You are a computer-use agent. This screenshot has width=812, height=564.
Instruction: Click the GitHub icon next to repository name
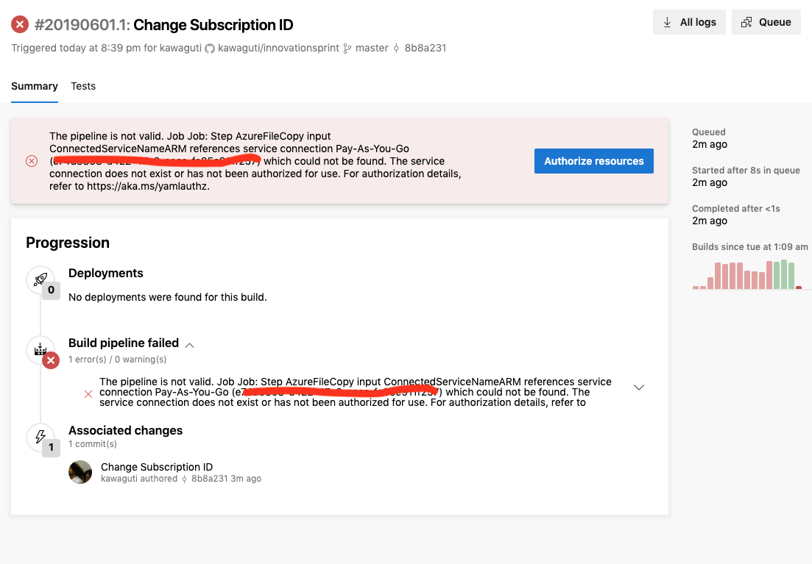coord(210,49)
